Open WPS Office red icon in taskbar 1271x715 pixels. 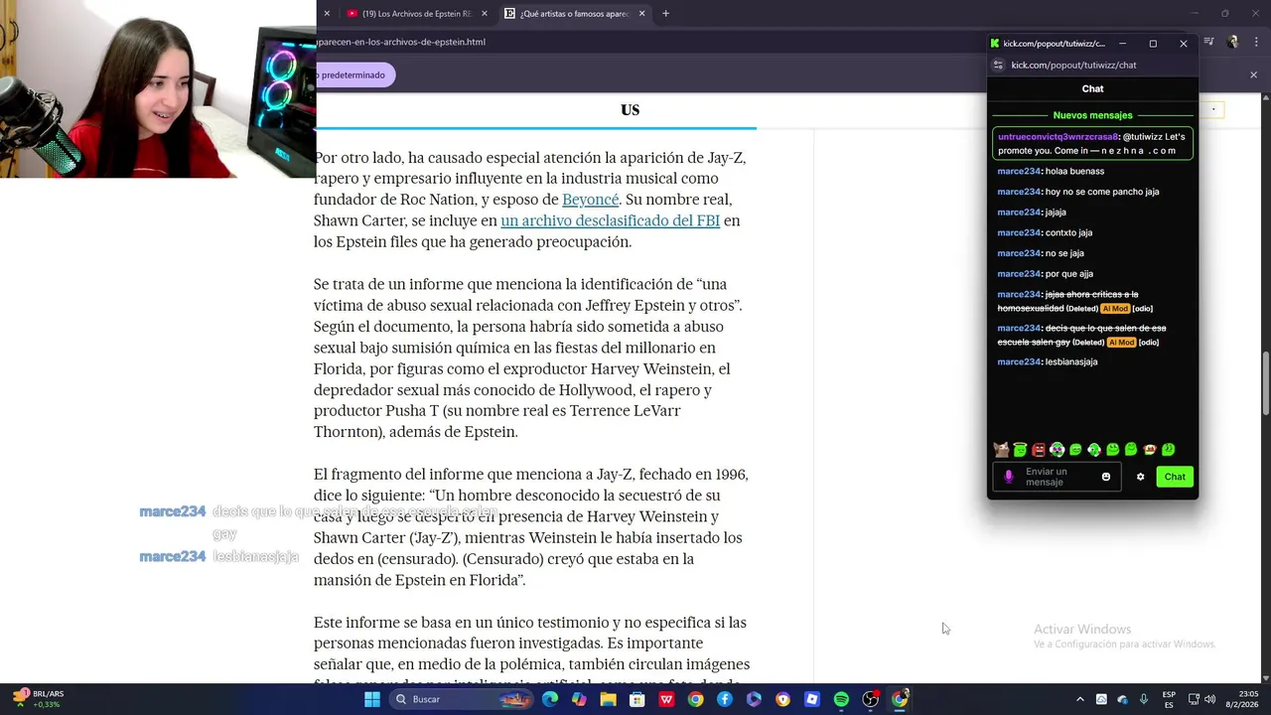[x=666, y=699]
